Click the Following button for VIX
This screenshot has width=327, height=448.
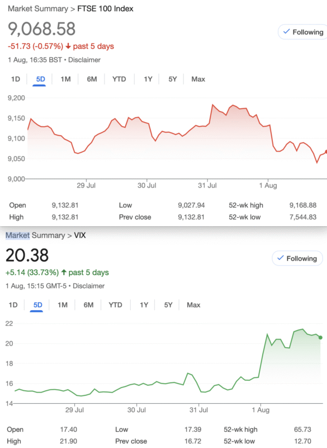(297, 258)
